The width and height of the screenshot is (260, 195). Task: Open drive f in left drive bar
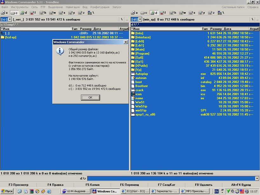point(33,13)
